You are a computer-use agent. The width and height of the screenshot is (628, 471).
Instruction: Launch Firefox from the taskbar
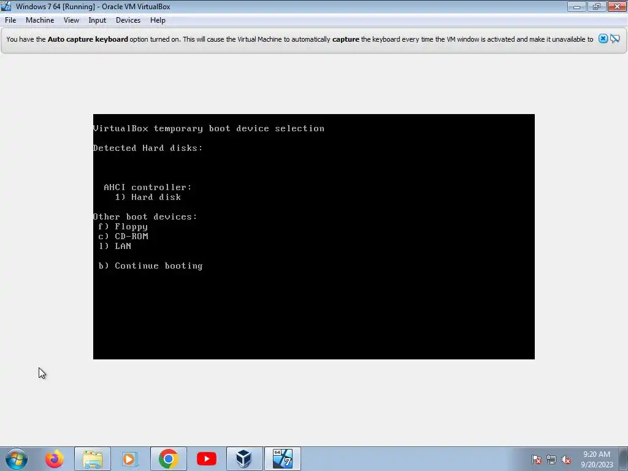[x=54, y=459]
